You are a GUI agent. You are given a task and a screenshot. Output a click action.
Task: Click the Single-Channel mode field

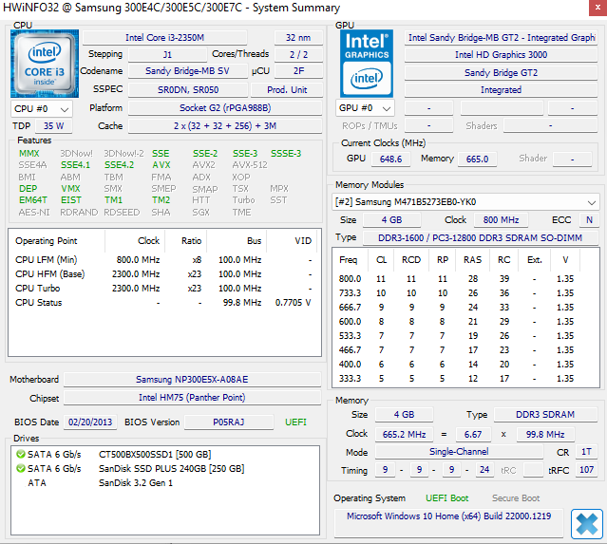point(459,452)
